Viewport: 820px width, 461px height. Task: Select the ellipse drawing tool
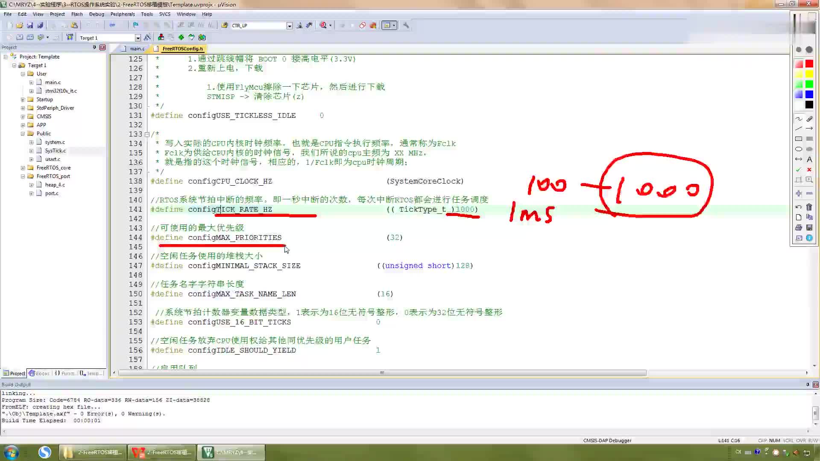[x=798, y=149]
